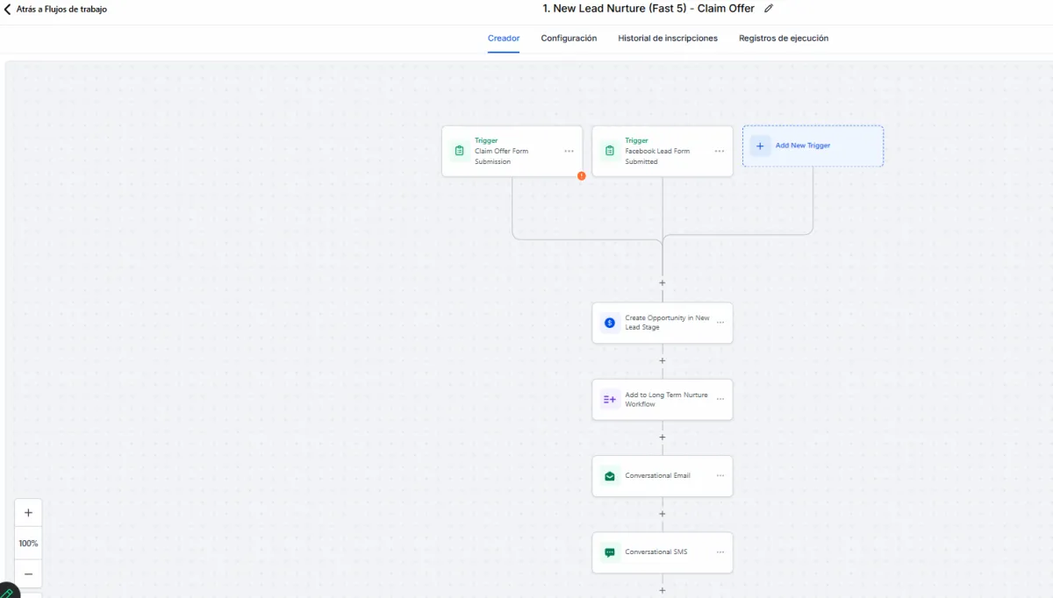Screen dimensions: 1053x598
Task: Add step between Create Opportunity and Nurture Workflow
Action: pyautogui.click(x=663, y=360)
